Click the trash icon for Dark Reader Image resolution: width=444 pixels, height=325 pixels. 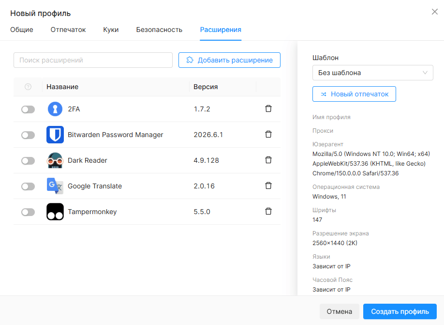pyautogui.click(x=268, y=160)
